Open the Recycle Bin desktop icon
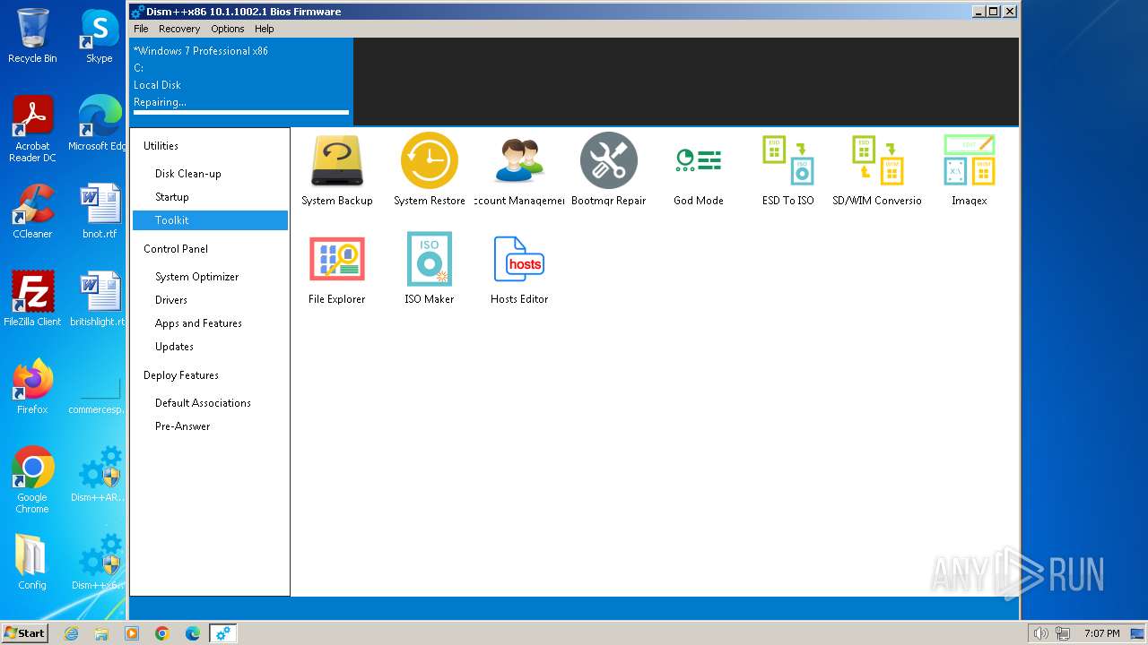The height and width of the screenshot is (645, 1148). pos(32,36)
